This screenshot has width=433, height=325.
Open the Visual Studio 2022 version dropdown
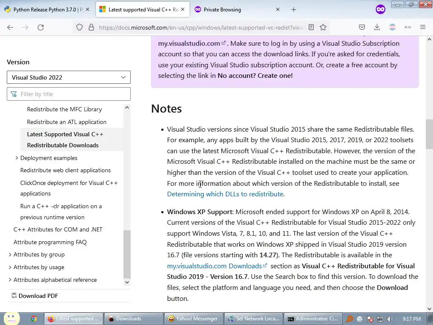point(69,77)
